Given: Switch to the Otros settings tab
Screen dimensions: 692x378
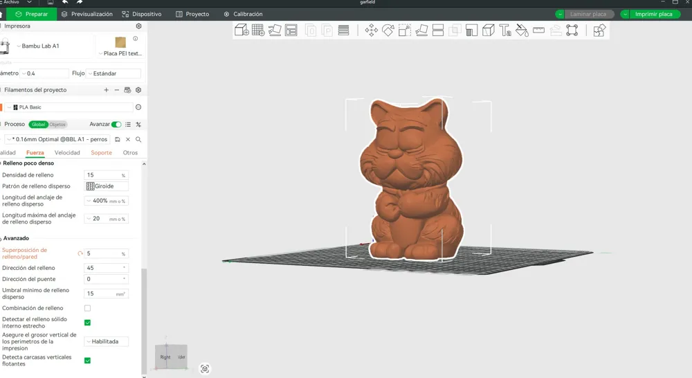Looking at the screenshot, I should pos(130,153).
